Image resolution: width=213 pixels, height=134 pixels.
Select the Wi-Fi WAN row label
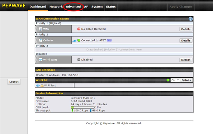click(x=50, y=60)
